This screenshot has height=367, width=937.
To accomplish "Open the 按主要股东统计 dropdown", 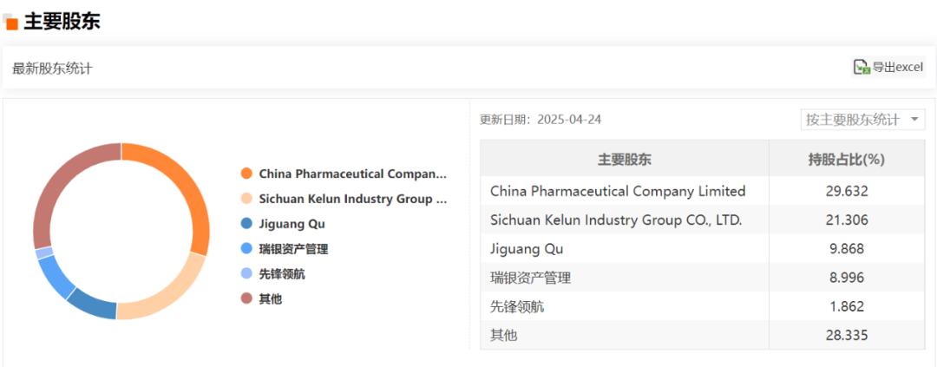I will coord(862,120).
